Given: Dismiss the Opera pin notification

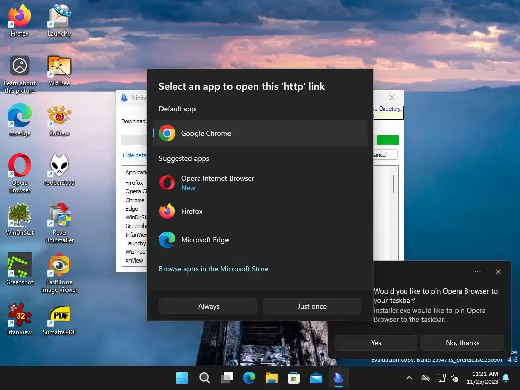Looking at the screenshot, I should point(498,272).
